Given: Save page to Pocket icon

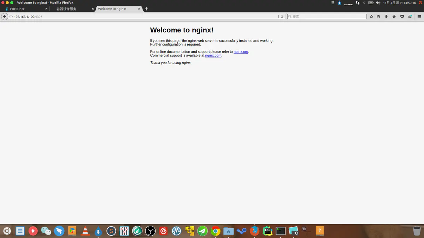Looking at the screenshot, I should (402, 17).
